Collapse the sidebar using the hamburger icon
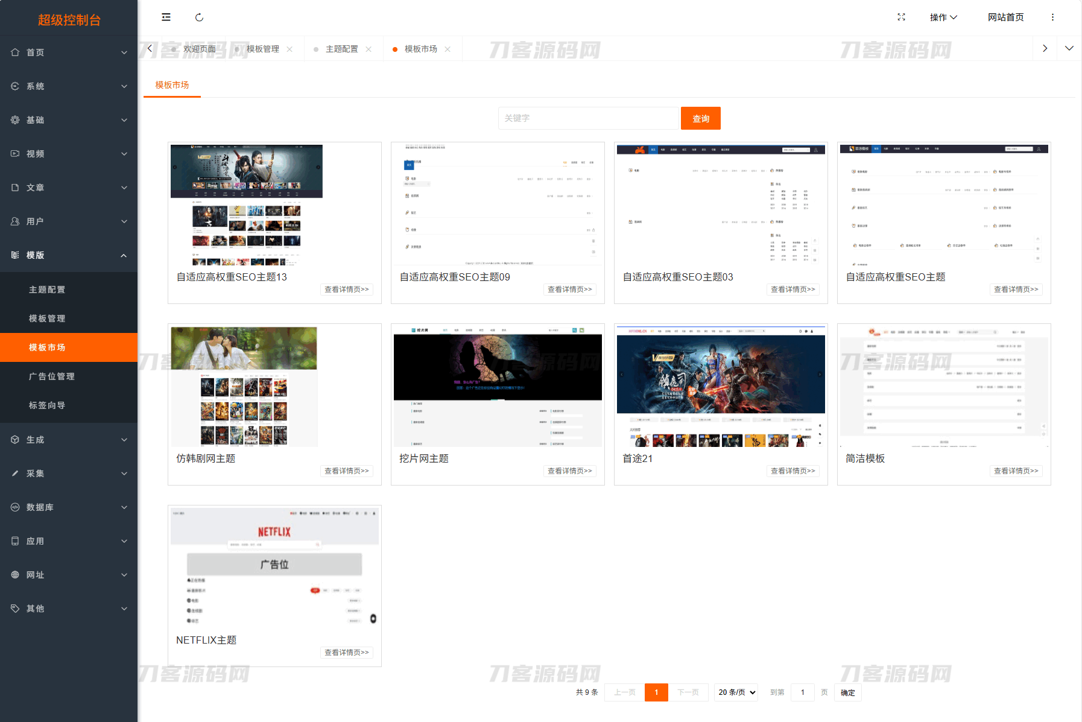 click(165, 17)
